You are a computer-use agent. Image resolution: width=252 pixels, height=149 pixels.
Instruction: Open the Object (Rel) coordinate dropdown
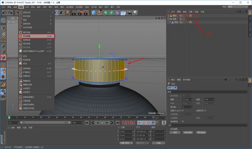[126, 143]
